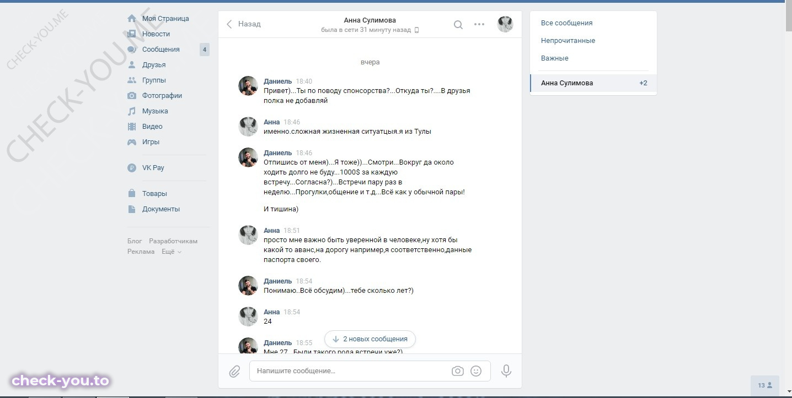Select message 'Понимаю..Всё обсудим)...тебе сколько лет?)'
The image size is (792, 398).
coord(339,291)
